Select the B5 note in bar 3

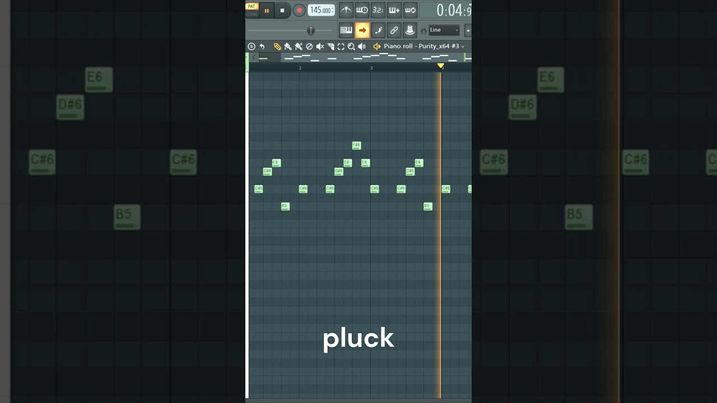tap(428, 207)
